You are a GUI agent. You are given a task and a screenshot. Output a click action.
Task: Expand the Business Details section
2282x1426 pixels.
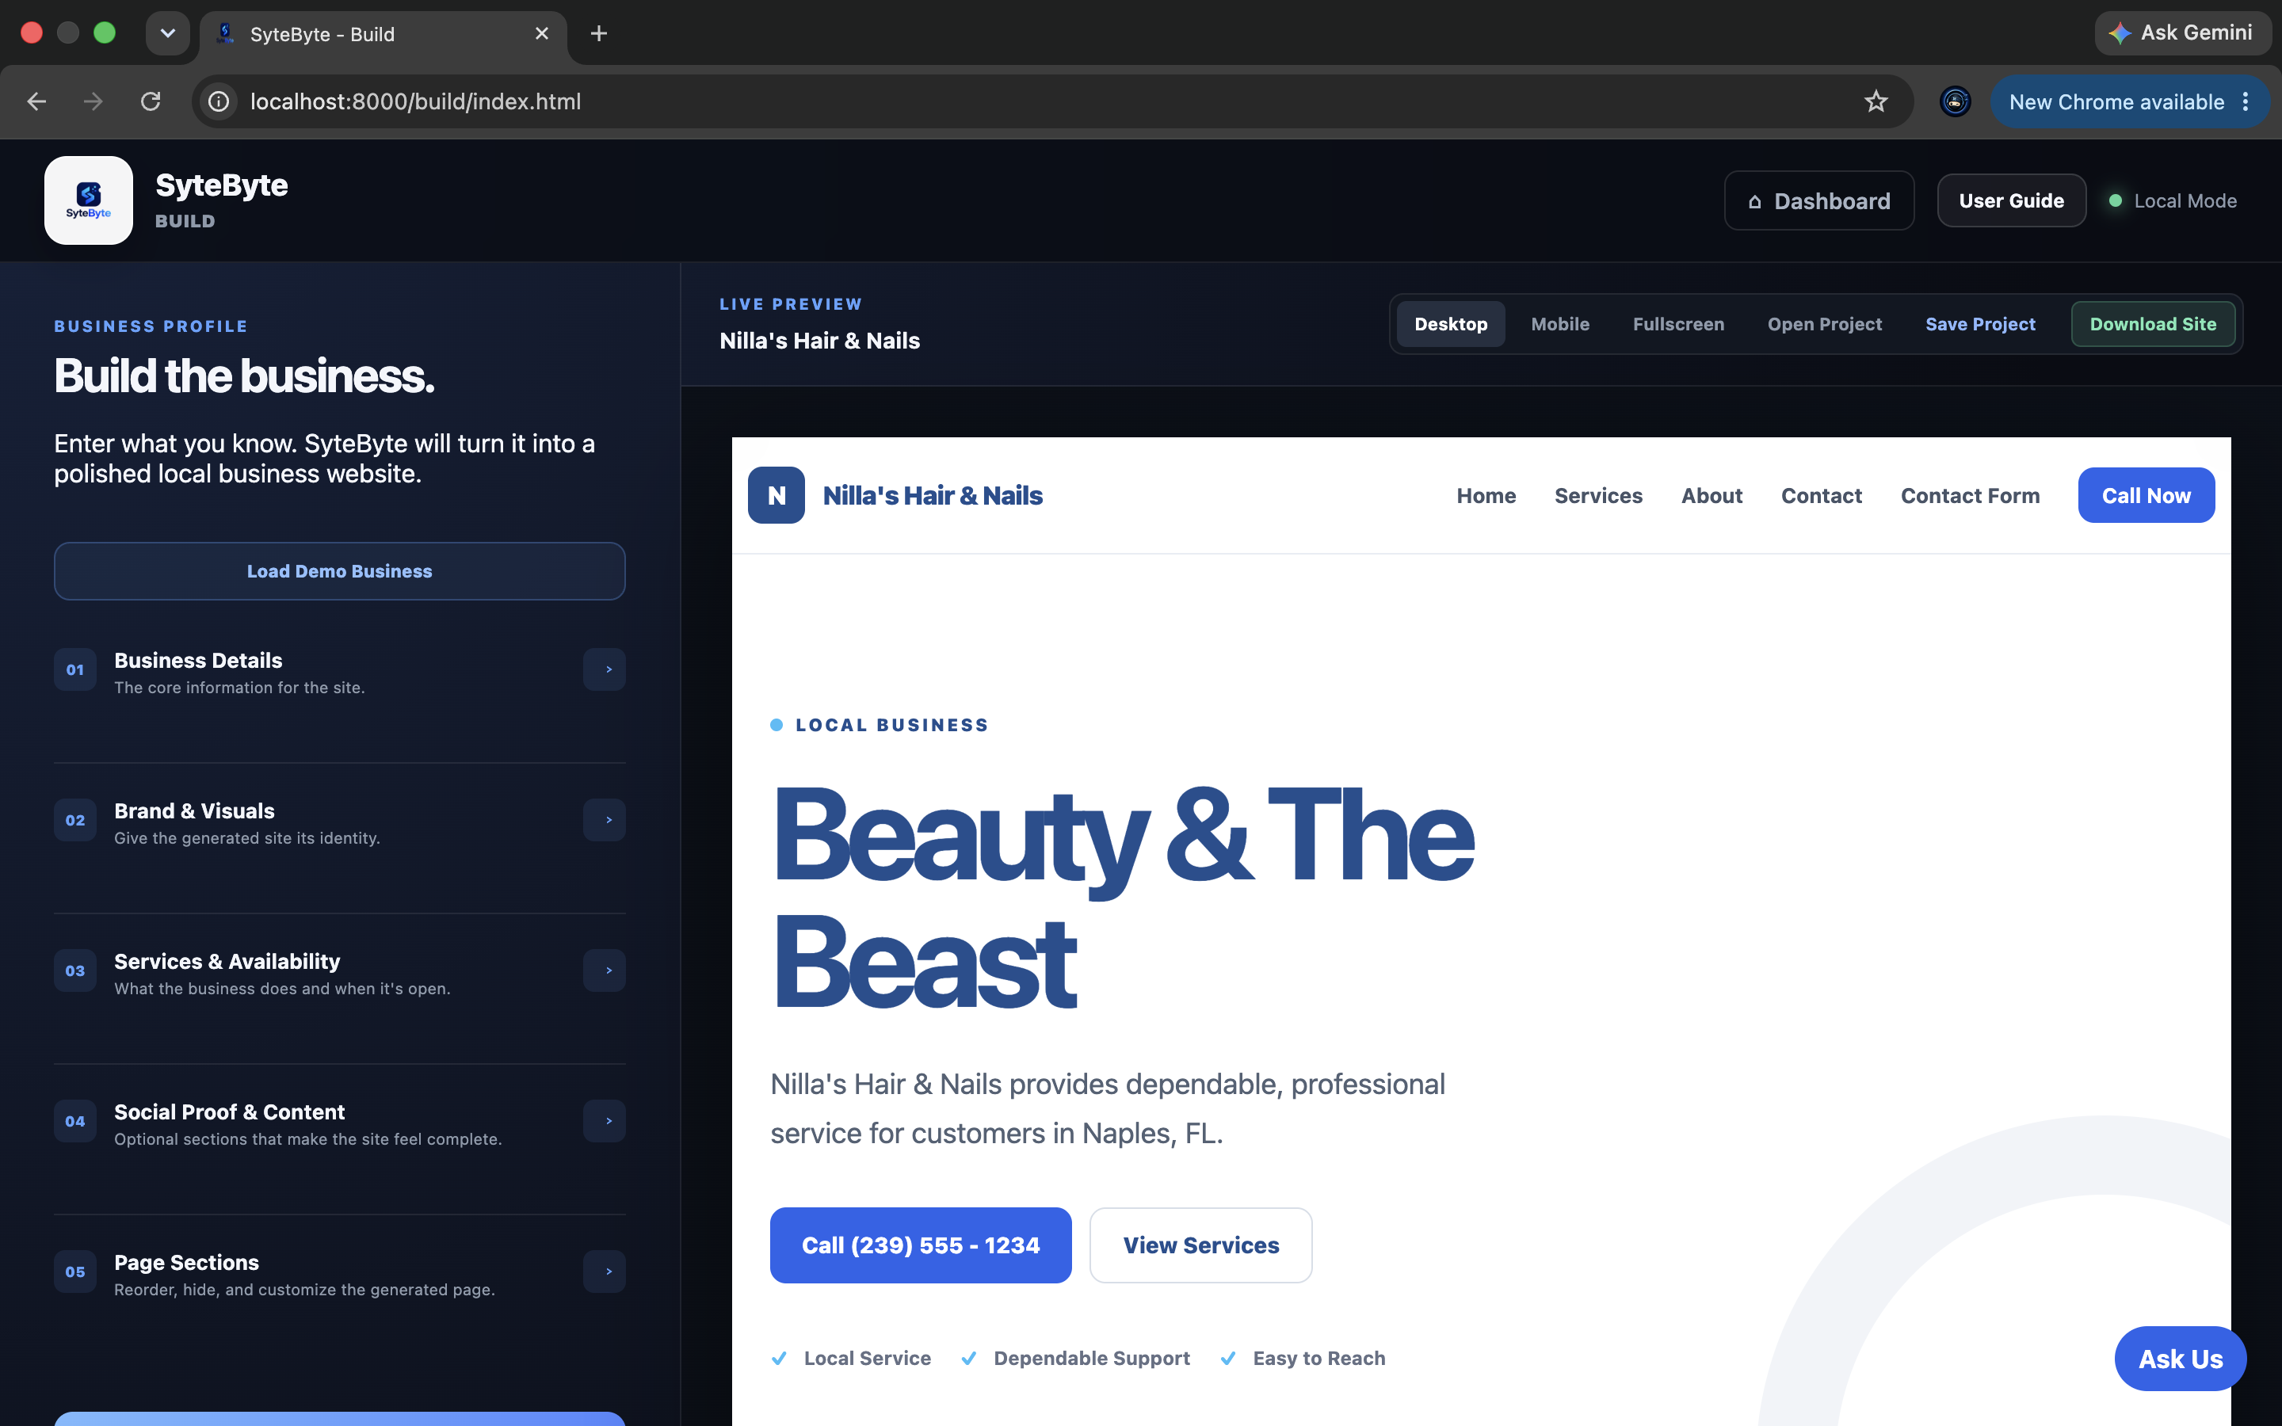pyautogui.click(x=605, y=669)
